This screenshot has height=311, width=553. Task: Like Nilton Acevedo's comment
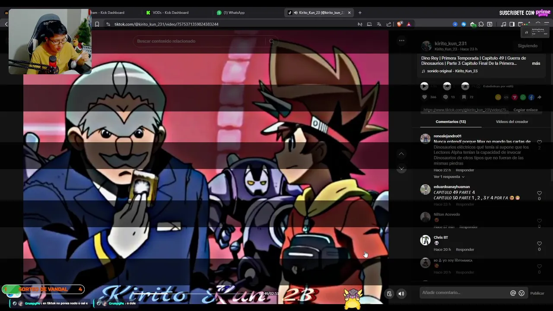click(x=539, y=221)
